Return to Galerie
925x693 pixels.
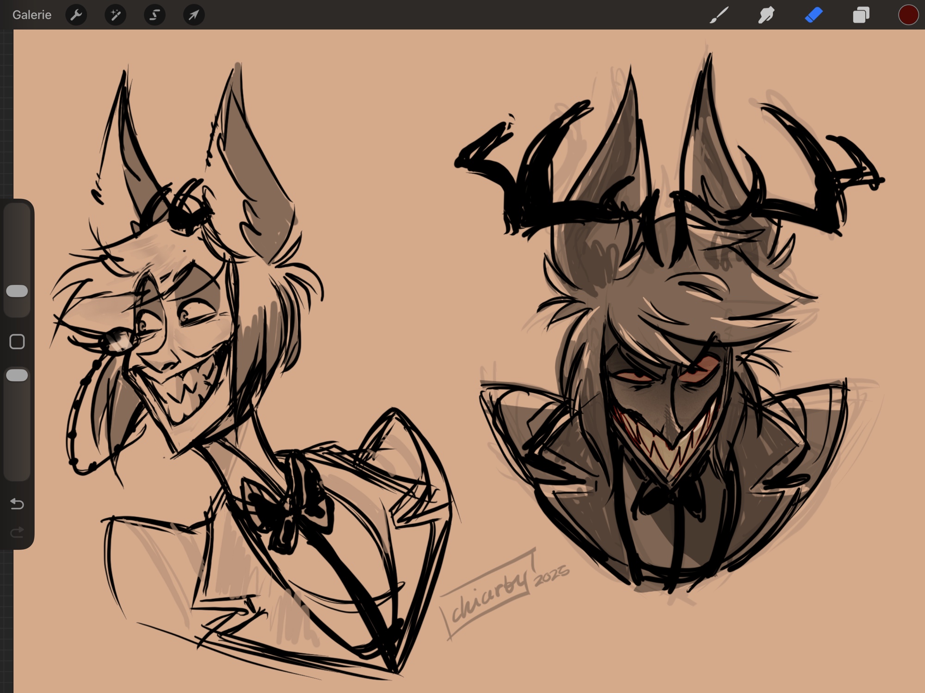[32, 15]
